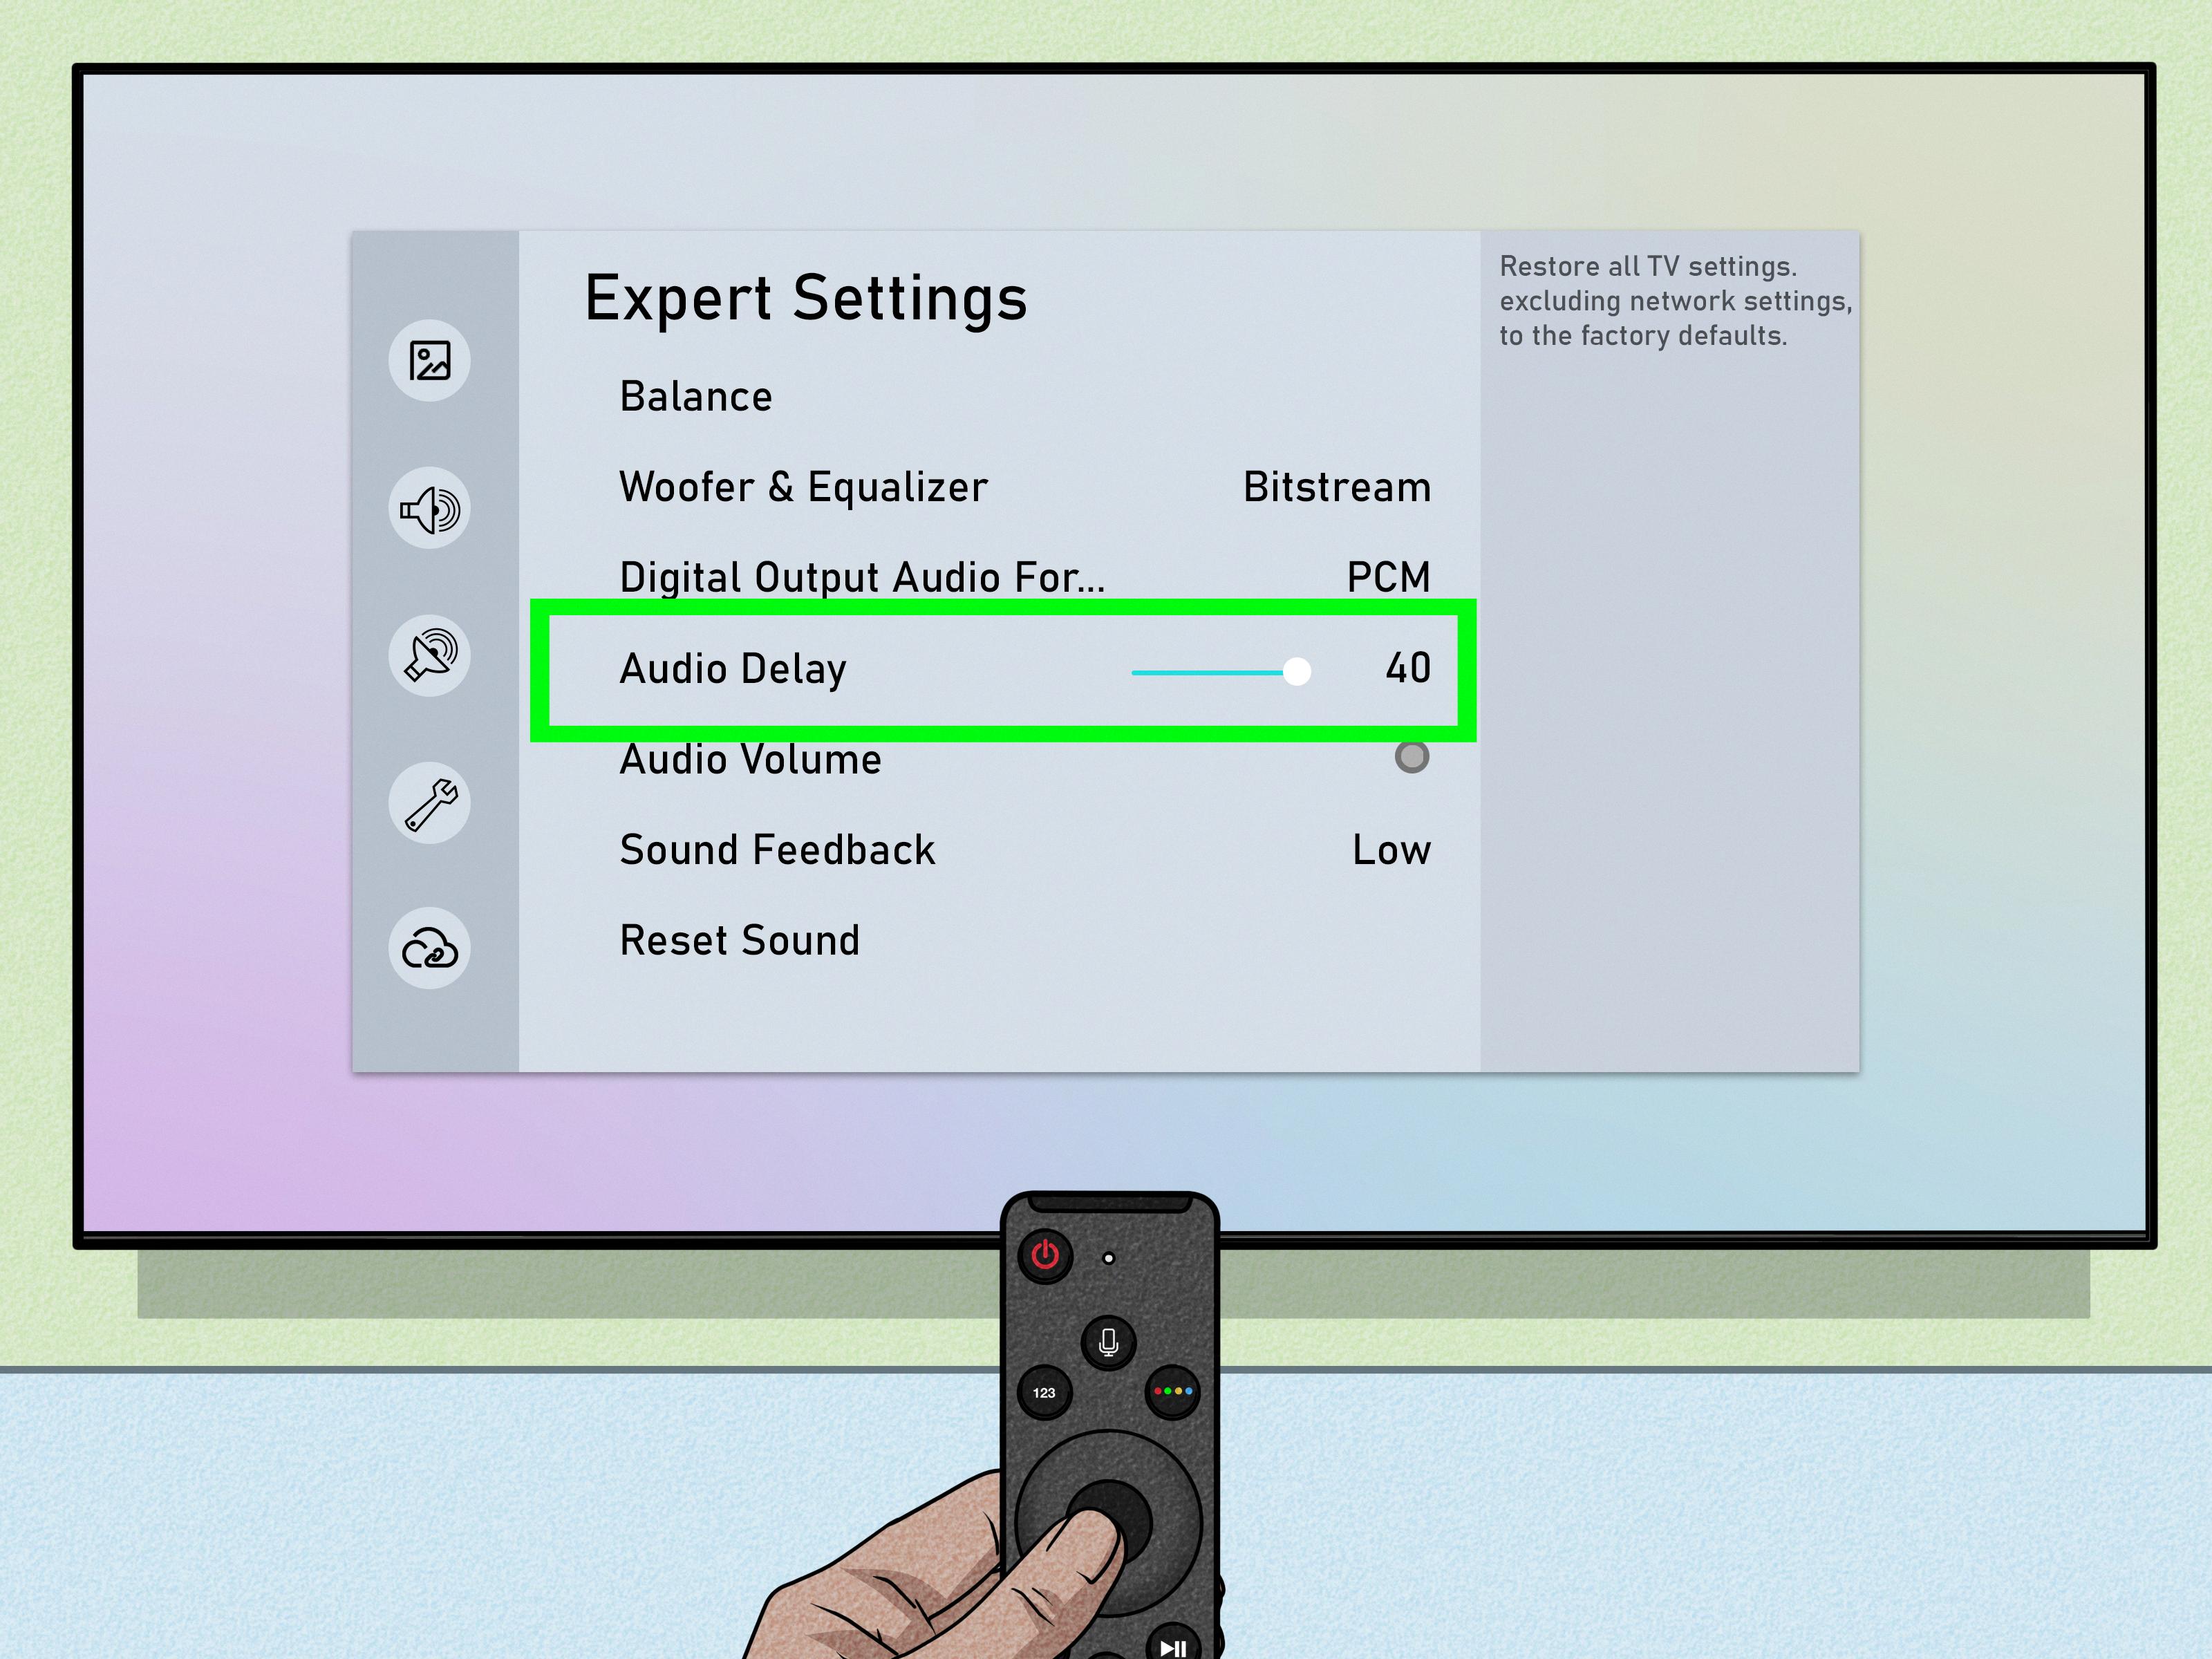Tap the 123 number button on remote
The image size is (2212, 1659).
tap(1044, 1392)
